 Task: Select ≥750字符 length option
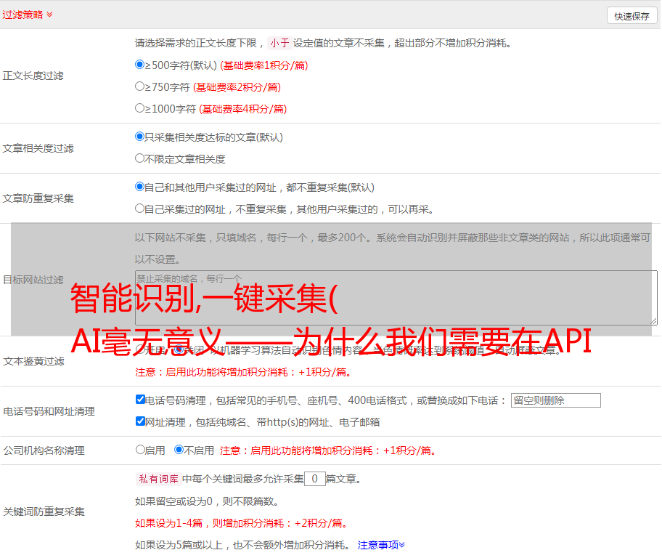point(139,86)
